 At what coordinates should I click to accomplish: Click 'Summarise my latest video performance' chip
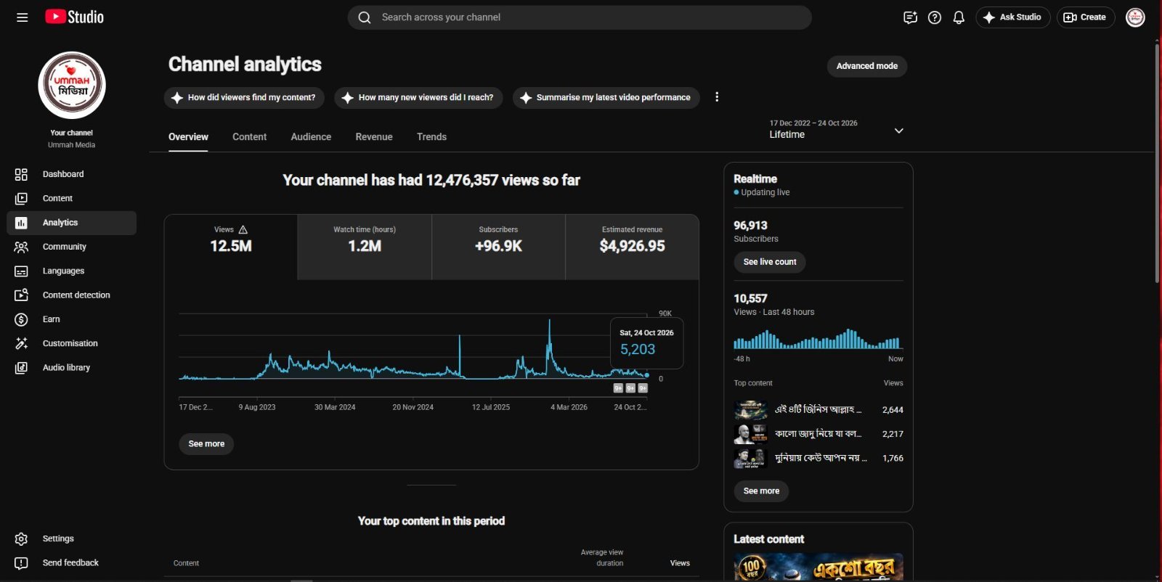pyautogui.click(x=606, y=97)
